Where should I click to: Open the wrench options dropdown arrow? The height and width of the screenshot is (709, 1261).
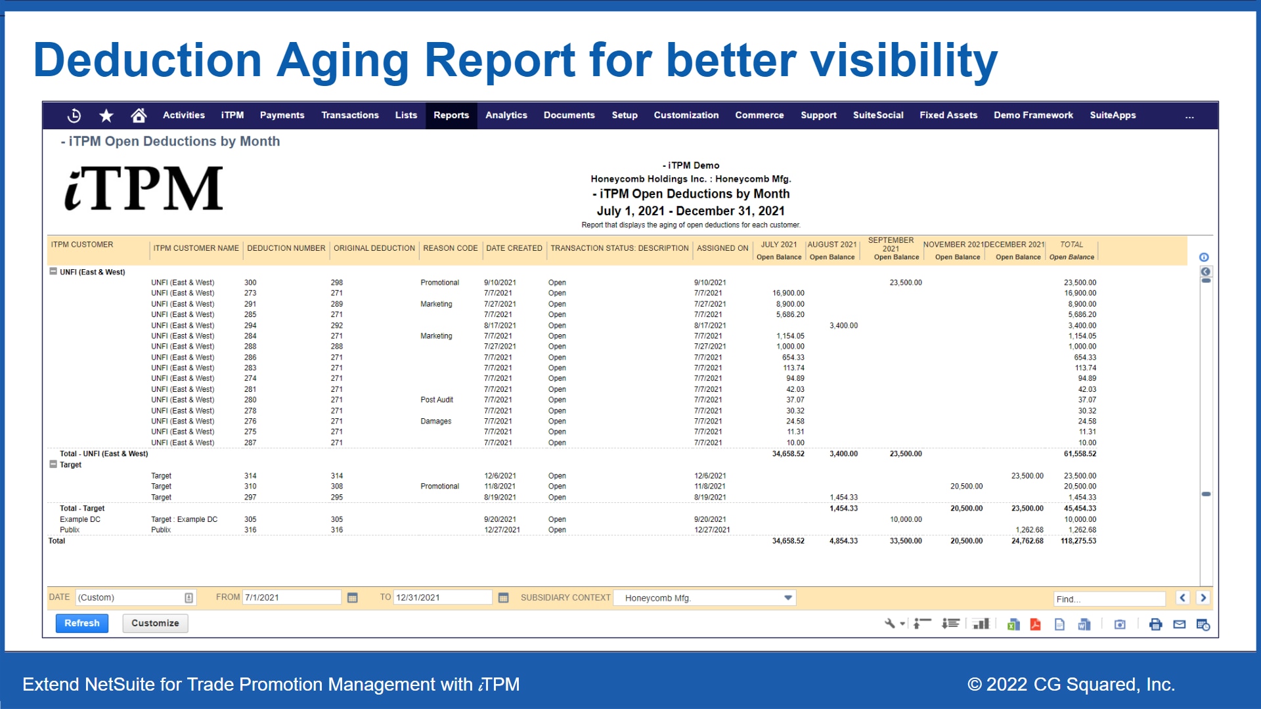pyautogui.click(x=902, y=624)
